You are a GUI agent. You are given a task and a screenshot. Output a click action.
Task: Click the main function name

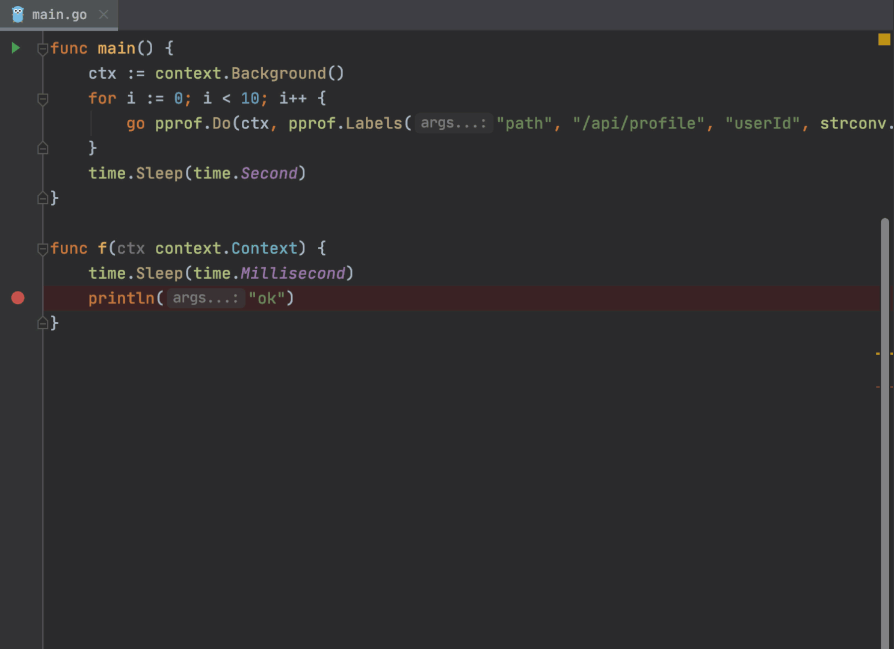pos(116,48)
